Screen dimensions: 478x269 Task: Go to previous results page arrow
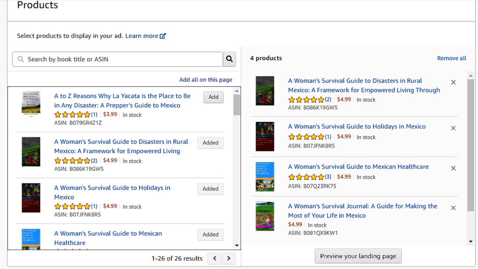(215, 258)
